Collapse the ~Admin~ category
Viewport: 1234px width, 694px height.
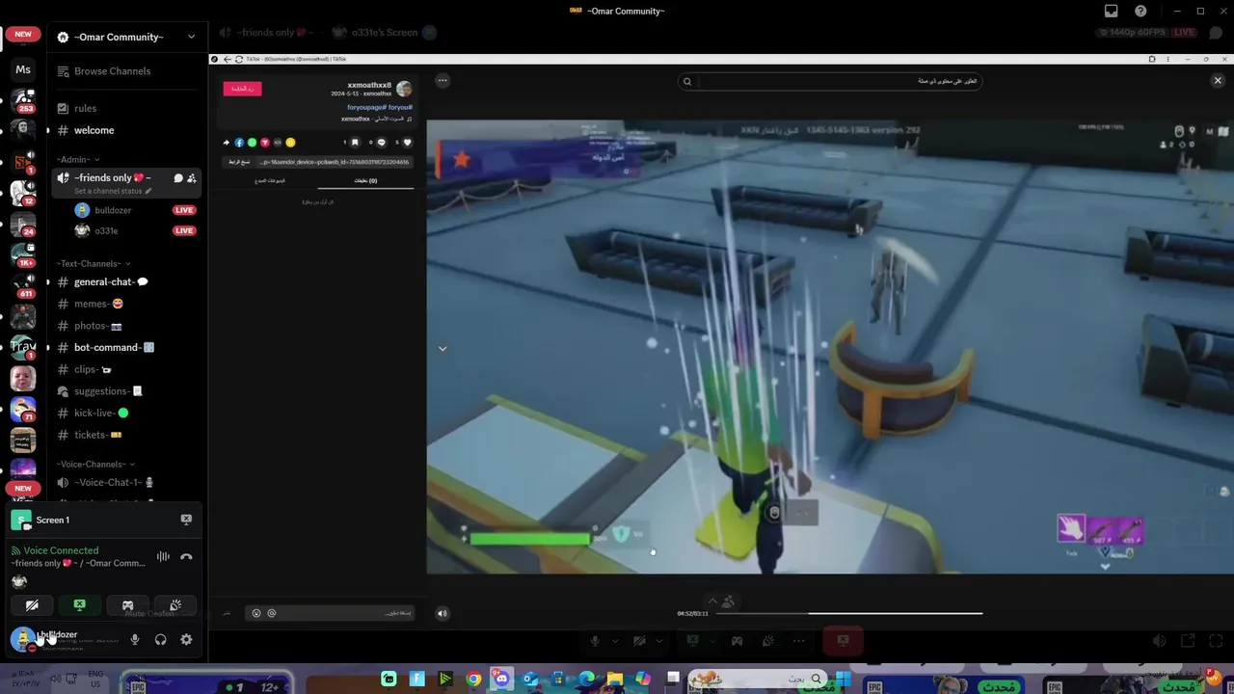click(x=77, y=159)
